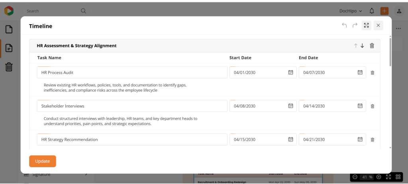Delete the Stakeholder Interviews task
The height and width of the screenshot is (184, 408).
point(373,106)
